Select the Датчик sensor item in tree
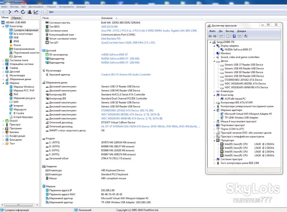The image size is (287, 212). tap(18, 57)
